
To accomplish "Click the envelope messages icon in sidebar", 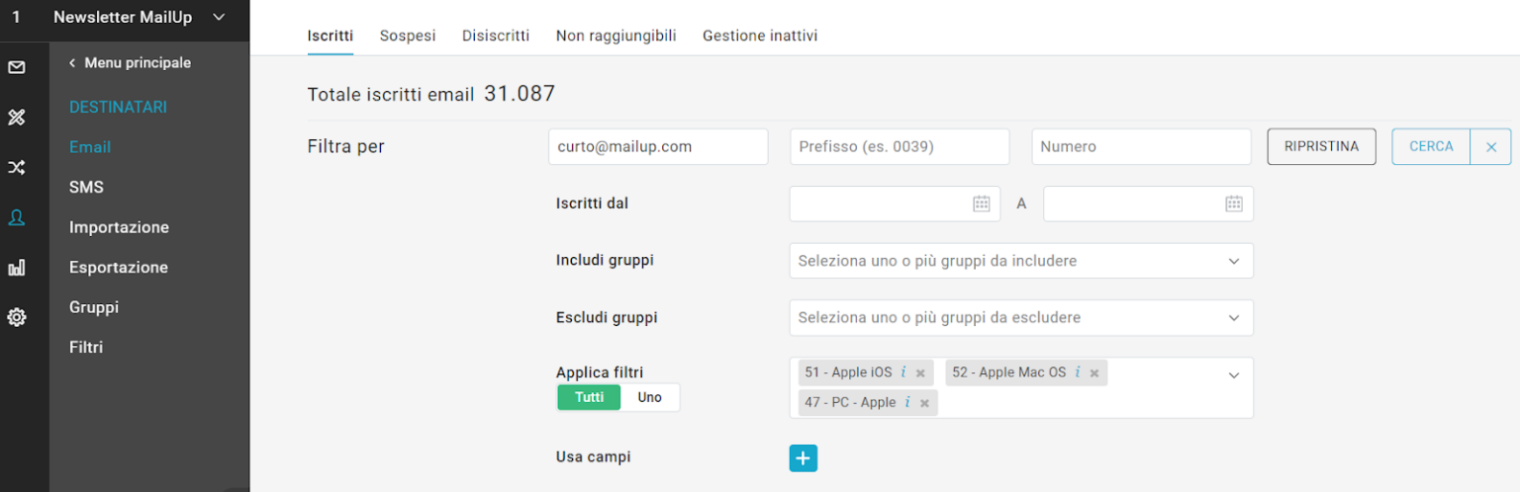I will coord(17,68).
